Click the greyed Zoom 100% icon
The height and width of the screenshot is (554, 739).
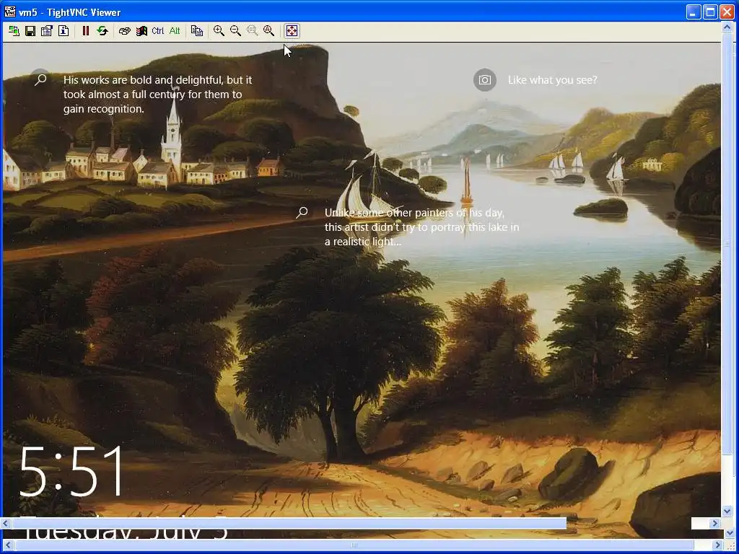pos(252,31)
